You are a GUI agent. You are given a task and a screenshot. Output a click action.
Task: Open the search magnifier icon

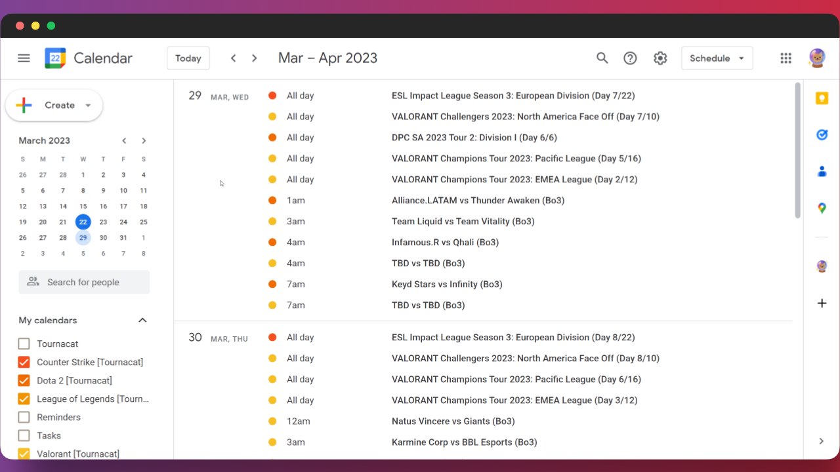click(x=602, y=58)
